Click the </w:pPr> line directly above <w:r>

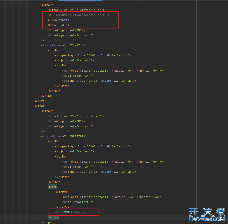pos(55,182)
